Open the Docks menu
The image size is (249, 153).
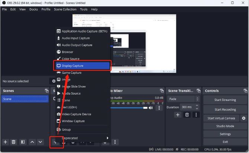[x=33, y=9]
